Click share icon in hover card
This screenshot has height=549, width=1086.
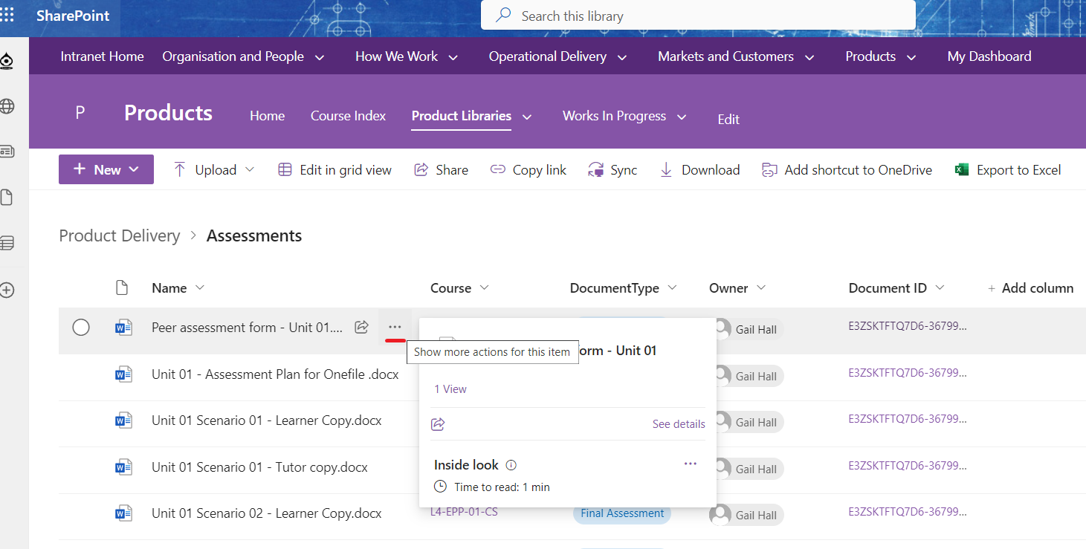point(438,424)
